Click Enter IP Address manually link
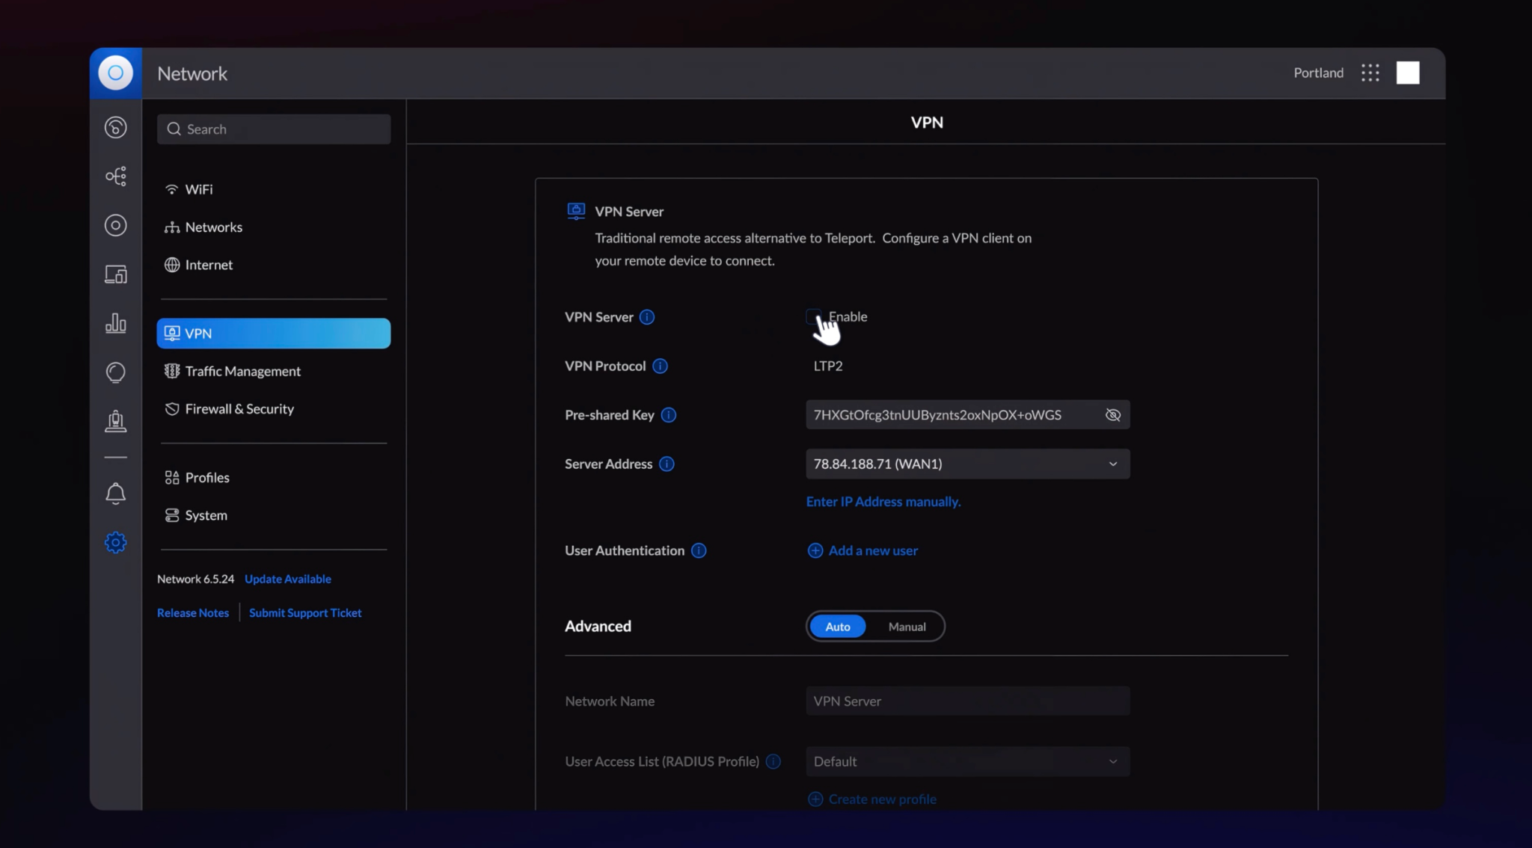 (x=883, y=502)
